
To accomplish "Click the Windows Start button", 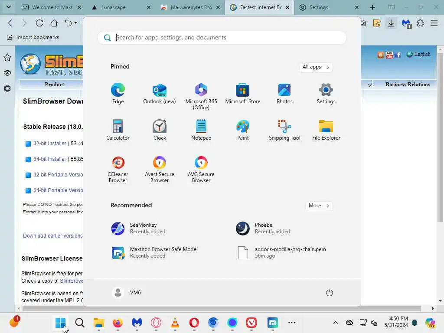I will pos(60,323).
